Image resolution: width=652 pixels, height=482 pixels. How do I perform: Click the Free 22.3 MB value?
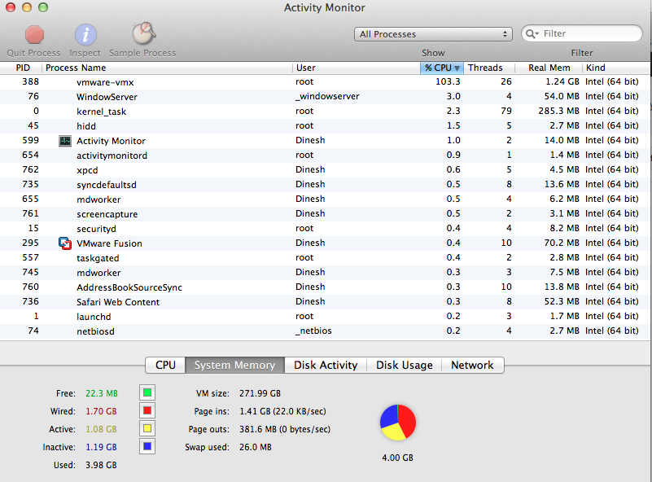102,393
